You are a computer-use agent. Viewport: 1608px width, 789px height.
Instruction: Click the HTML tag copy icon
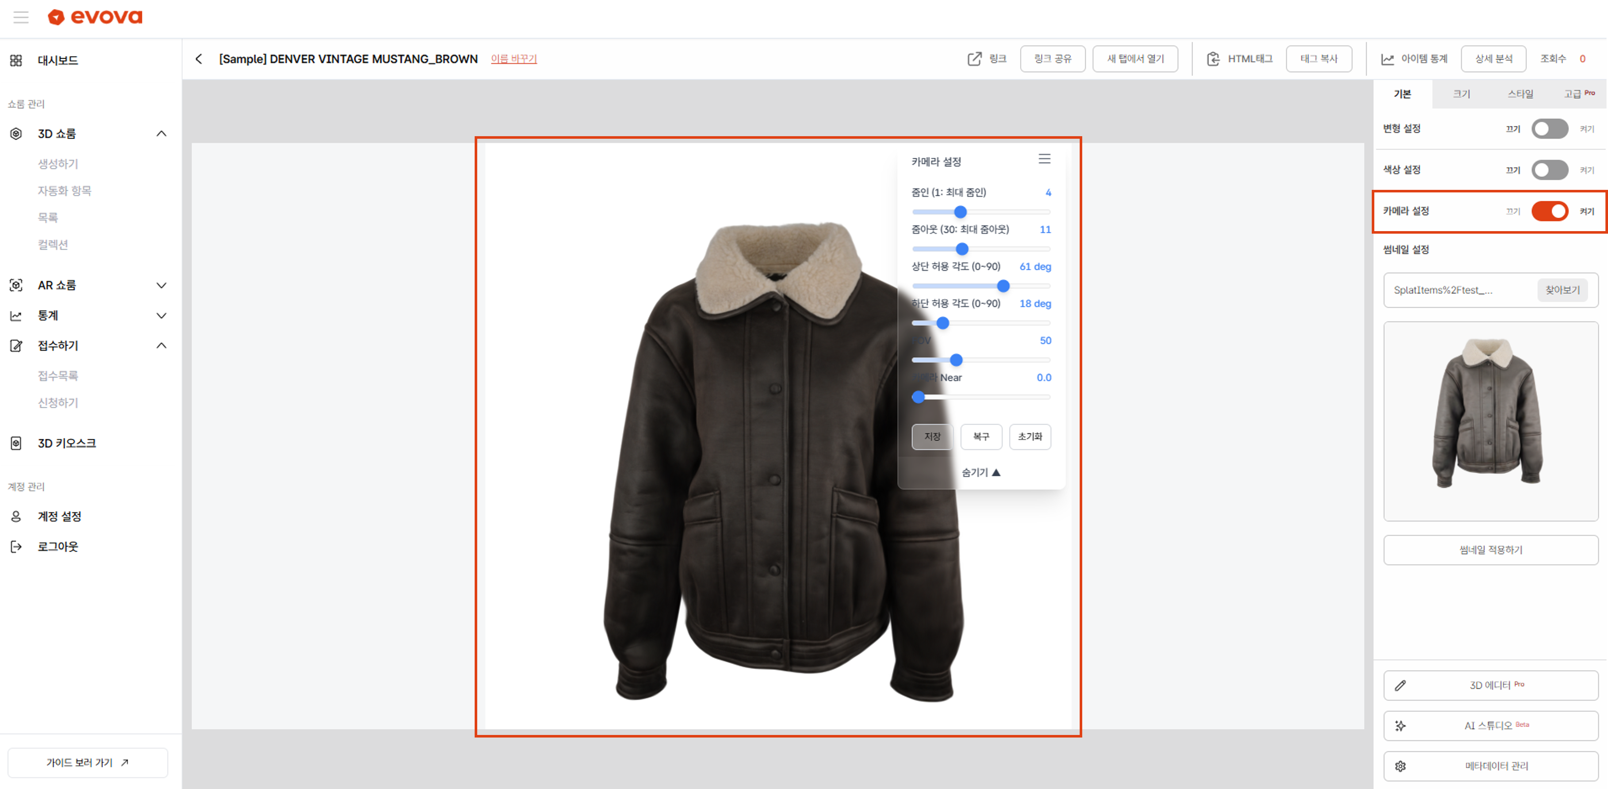[x=1213, y=59]
